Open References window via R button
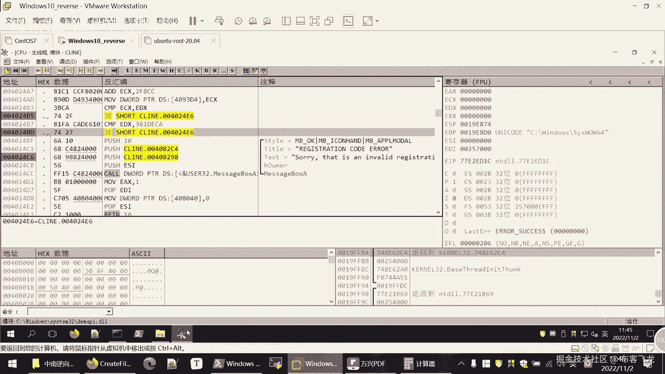This screenshot has height=374, width=665. (x=215, y=71)
